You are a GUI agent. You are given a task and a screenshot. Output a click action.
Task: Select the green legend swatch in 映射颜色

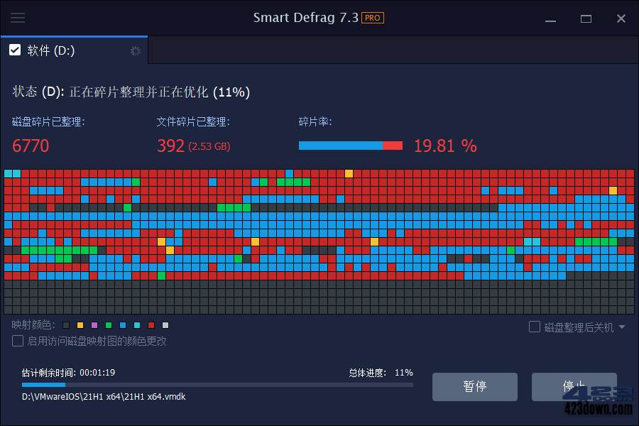tap(109, 325)
